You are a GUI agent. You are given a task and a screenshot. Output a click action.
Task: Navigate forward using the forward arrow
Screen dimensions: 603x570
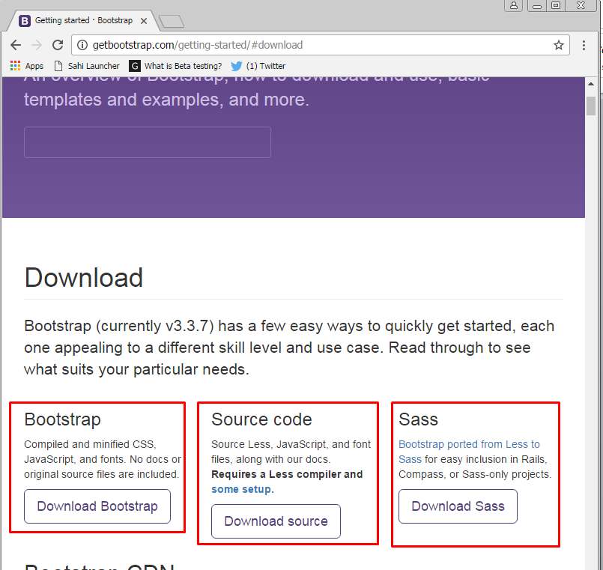pos(36,45)
